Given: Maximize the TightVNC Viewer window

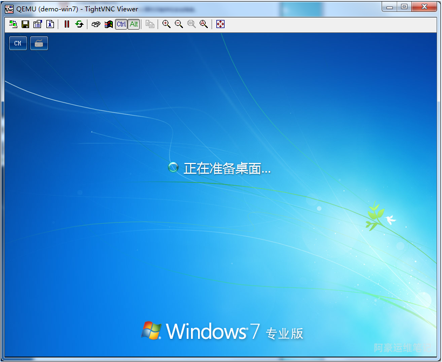Looking at the screenshot, I should [404, 6].
